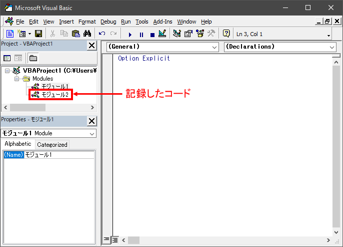Open the (Declarations) procedure dropdown
Screen dimensions: 343x247
coord(280,47)
